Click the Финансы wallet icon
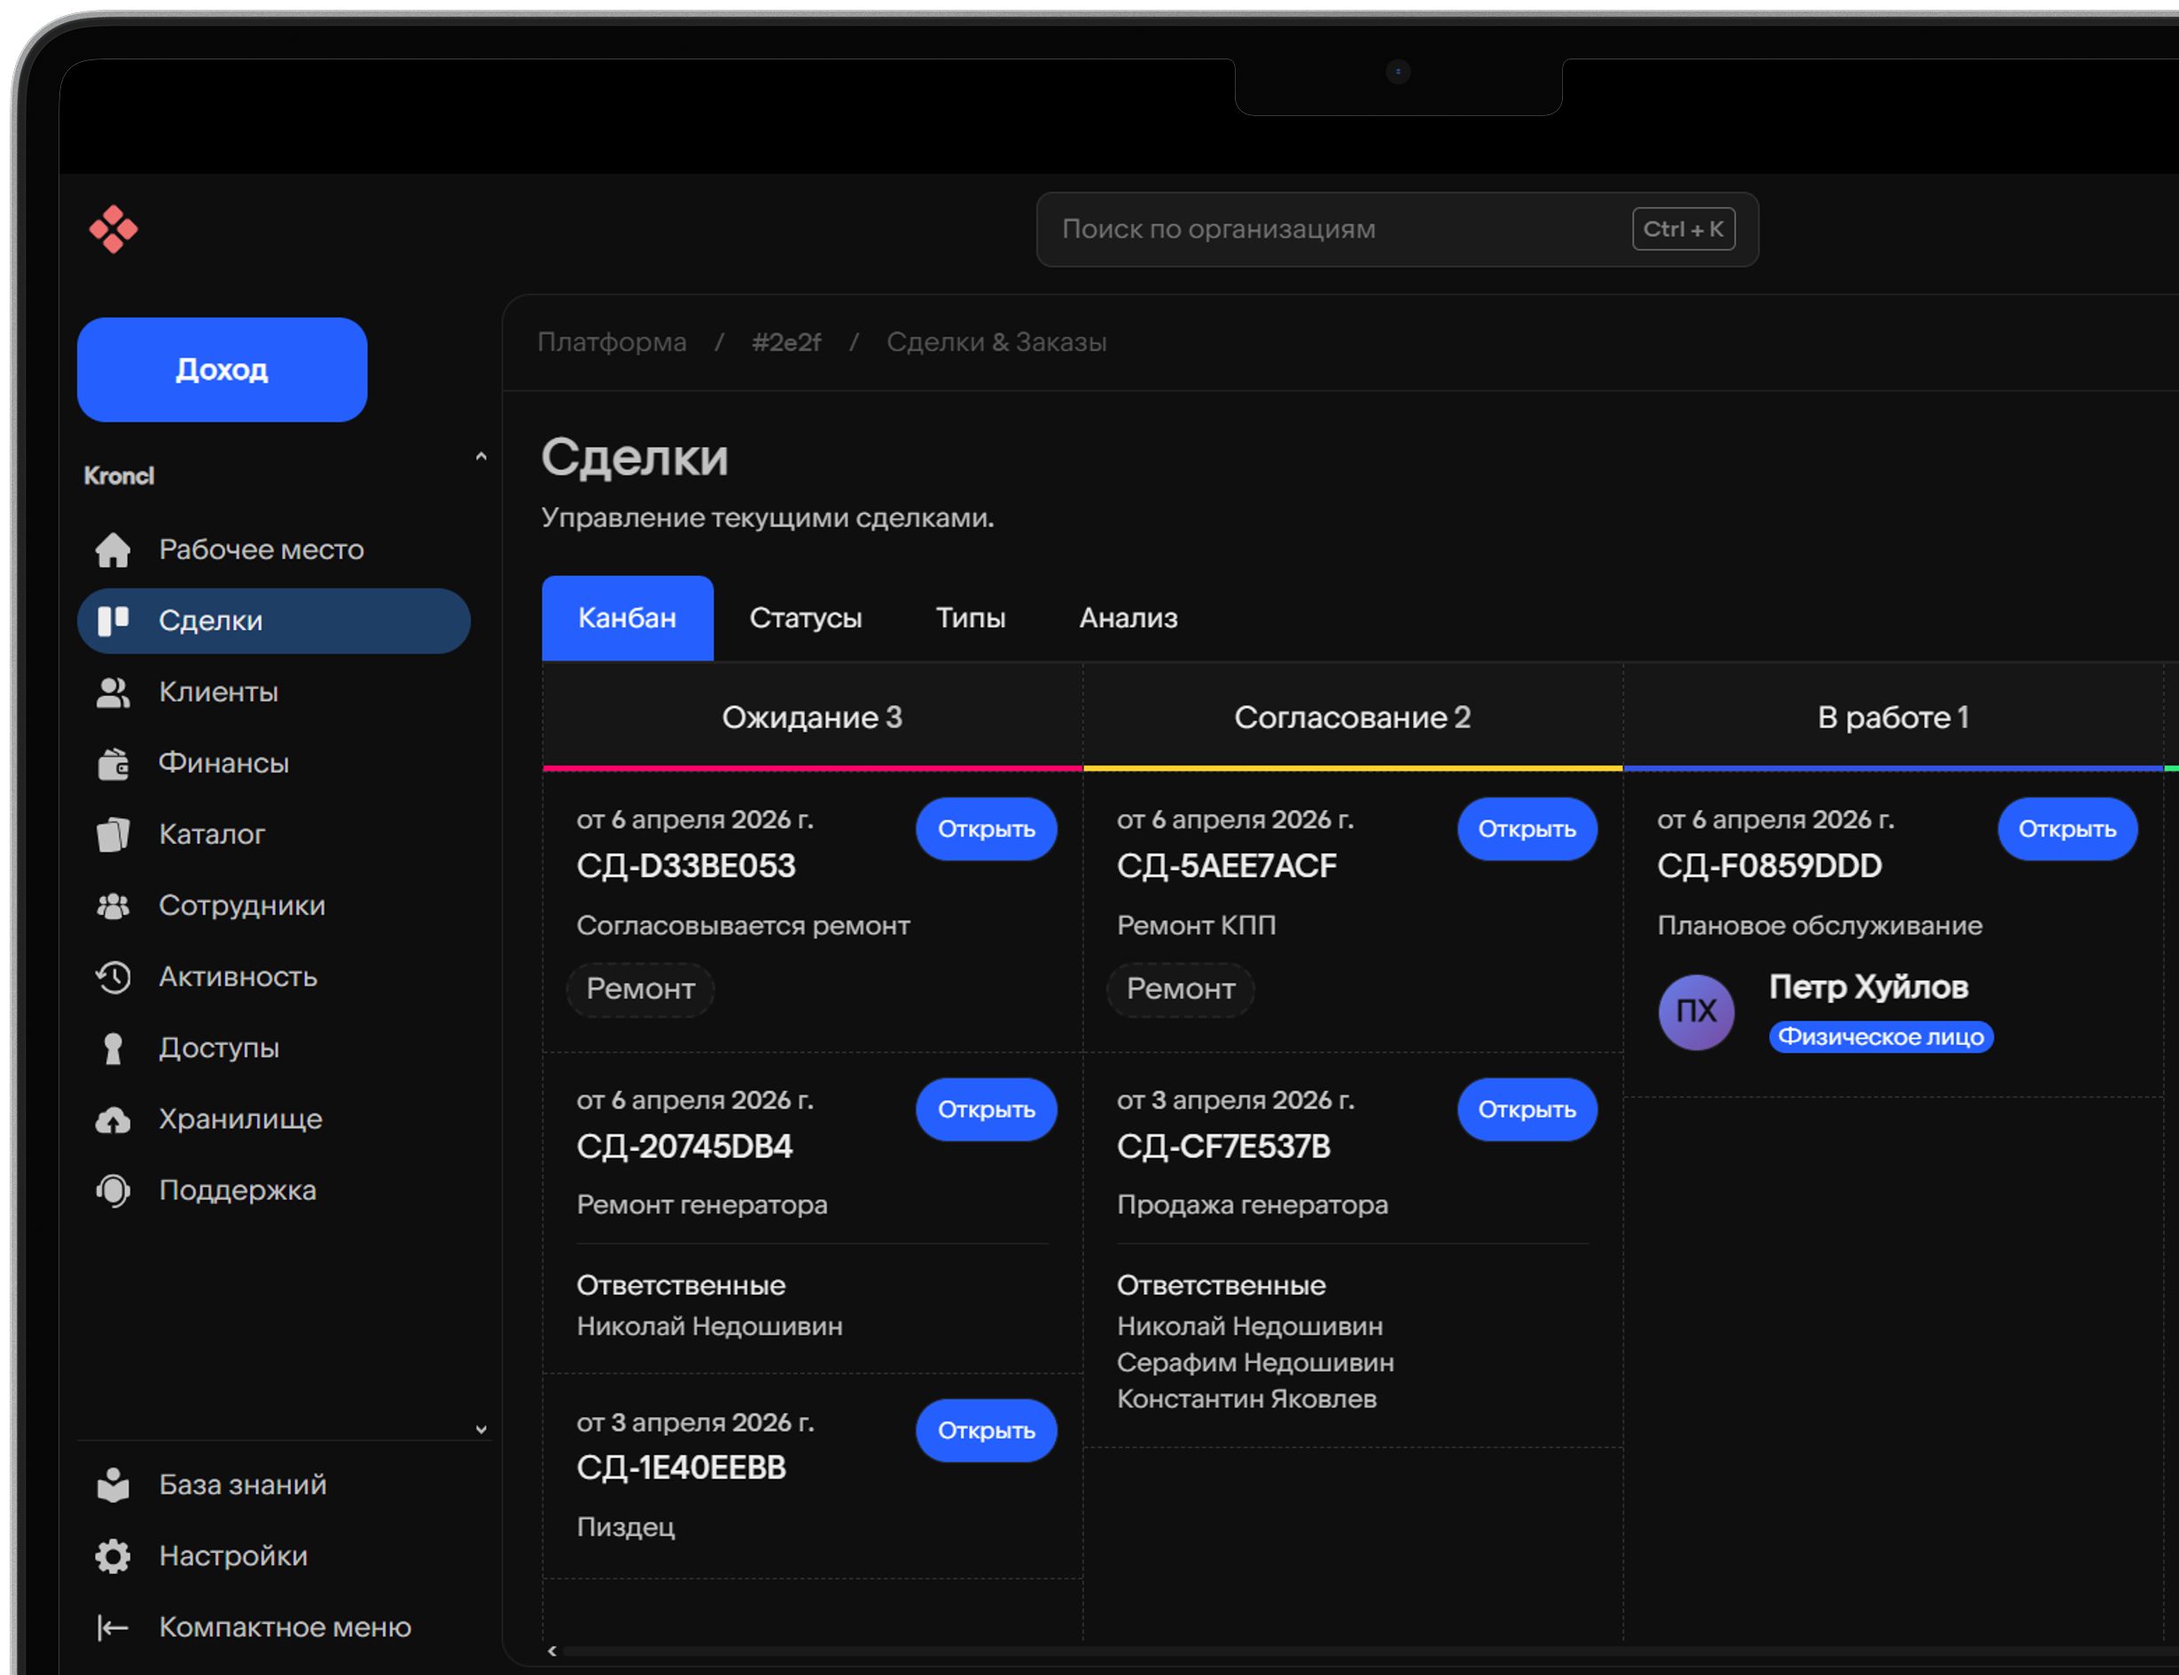Viewport: 2179px width, 1675px height. click(113, 764)
